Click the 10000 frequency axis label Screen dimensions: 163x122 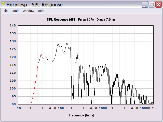pos(145,108)
